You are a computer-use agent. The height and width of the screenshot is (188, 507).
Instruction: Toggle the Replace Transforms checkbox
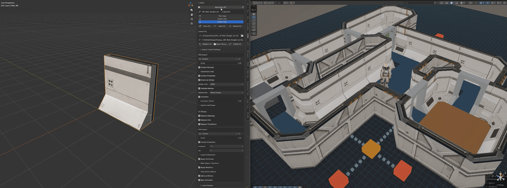[199, 124]
